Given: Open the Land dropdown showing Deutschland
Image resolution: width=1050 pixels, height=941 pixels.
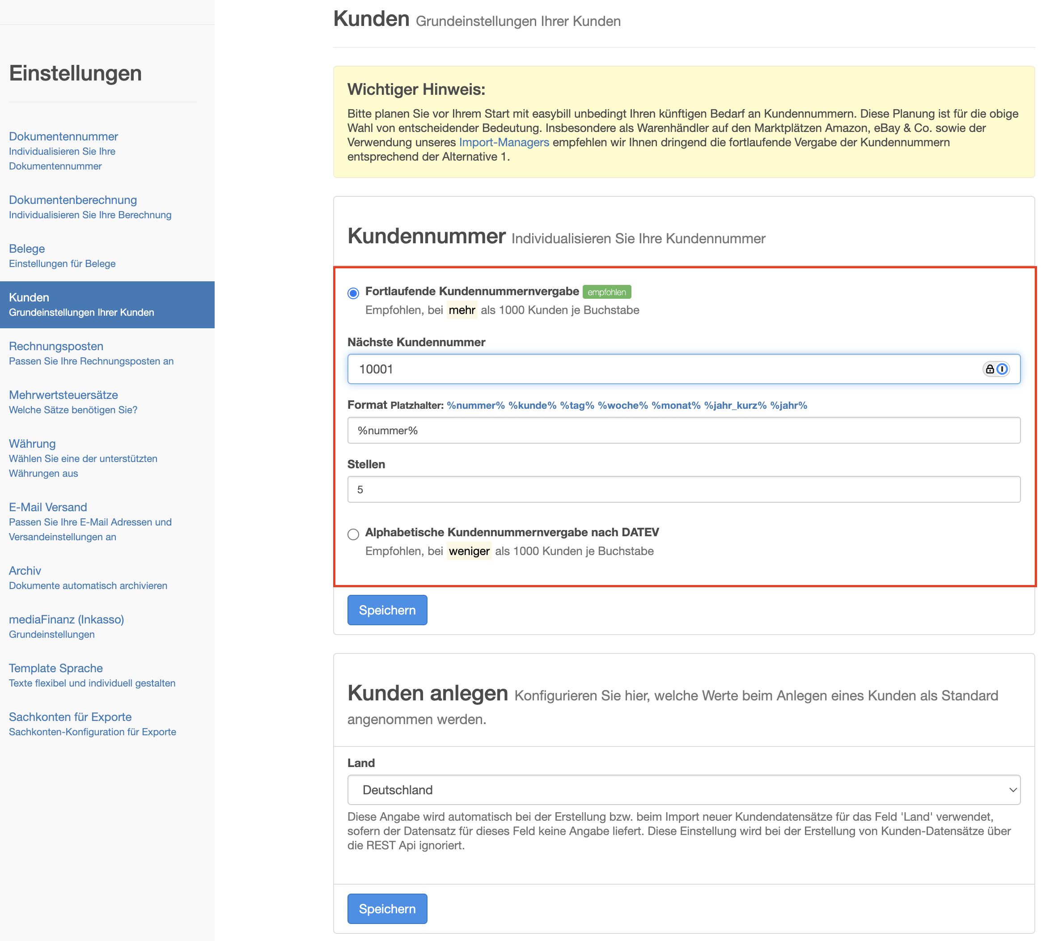Looking at the screenshot, I should [x=683, y=789].
